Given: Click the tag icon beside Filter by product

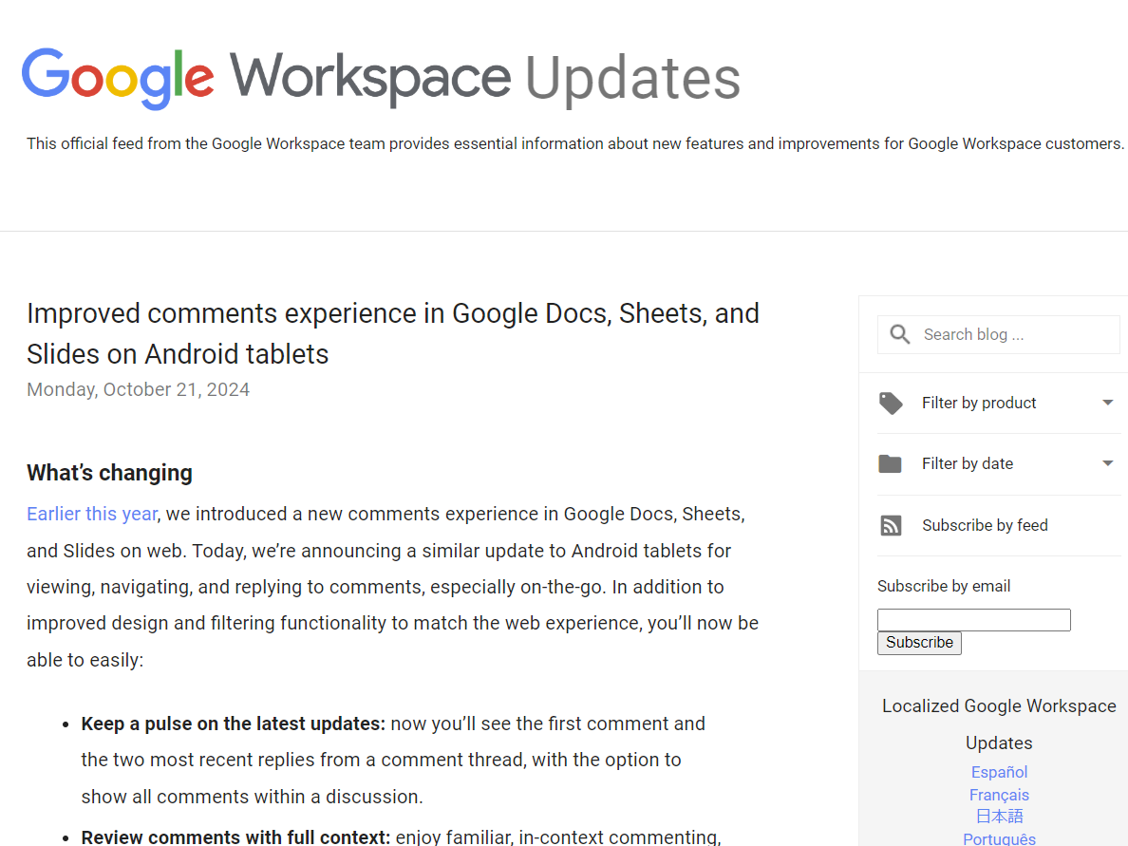Looking at the screenshot, I should point(891,403).
